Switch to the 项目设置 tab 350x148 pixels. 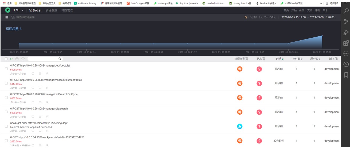[x=51, y=10]
